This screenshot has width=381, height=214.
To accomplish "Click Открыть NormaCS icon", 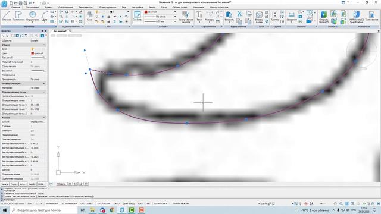I will 324,17.
